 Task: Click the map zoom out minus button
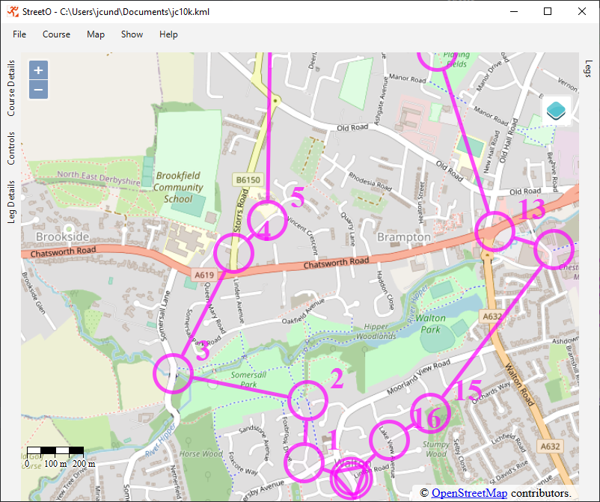(39, 90)
